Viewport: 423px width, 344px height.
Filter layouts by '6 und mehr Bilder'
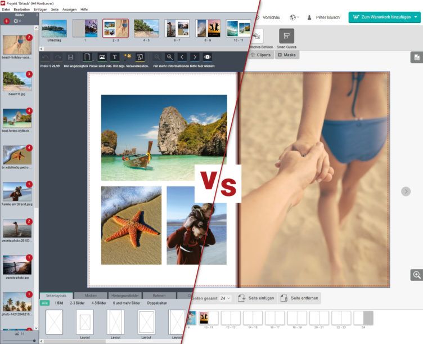click(x=127, y=303)
